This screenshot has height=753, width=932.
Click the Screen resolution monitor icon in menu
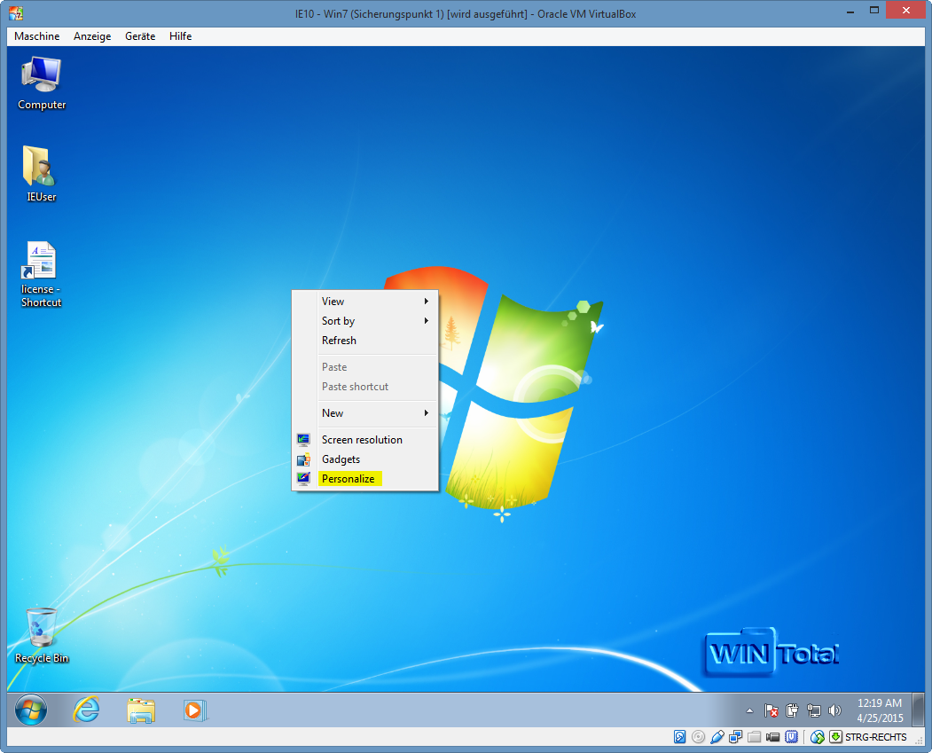click(x=303, y=440)
